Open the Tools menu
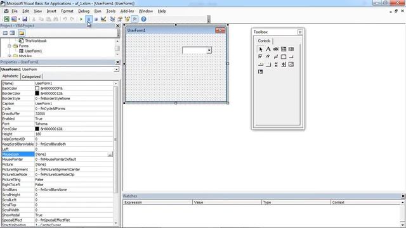The width and height of the screenshot is (406, 228). pos(110,11)
